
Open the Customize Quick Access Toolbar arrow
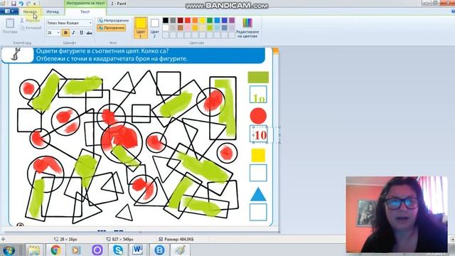[x=35, y=4]
